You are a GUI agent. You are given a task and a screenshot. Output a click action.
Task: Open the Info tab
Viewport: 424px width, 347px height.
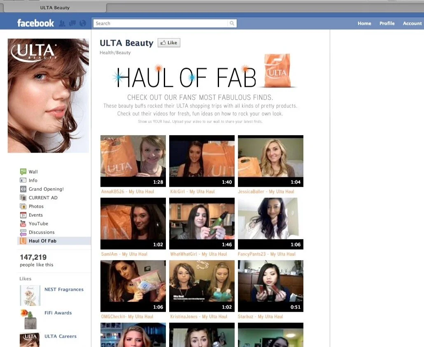tap(33, 180)
